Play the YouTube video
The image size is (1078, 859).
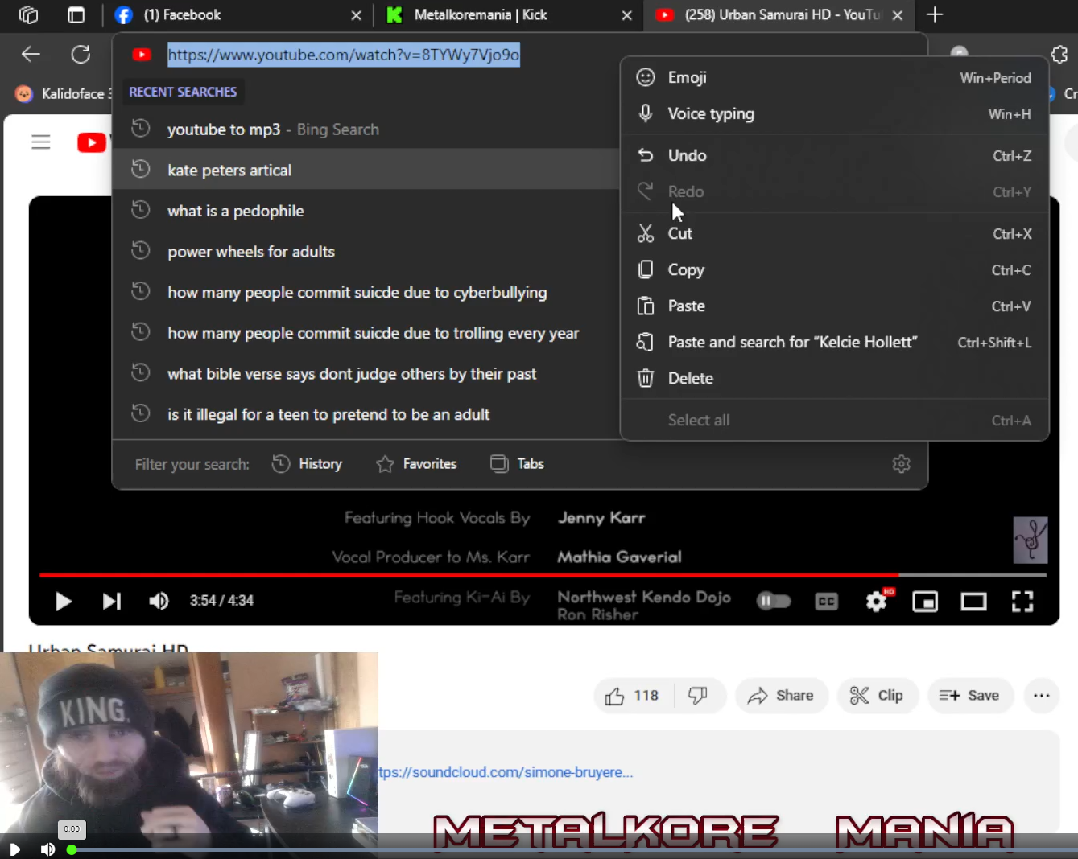(63, 601)
